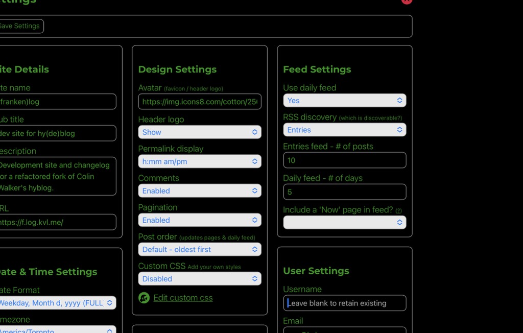Click the Username input field

[344, 303]
